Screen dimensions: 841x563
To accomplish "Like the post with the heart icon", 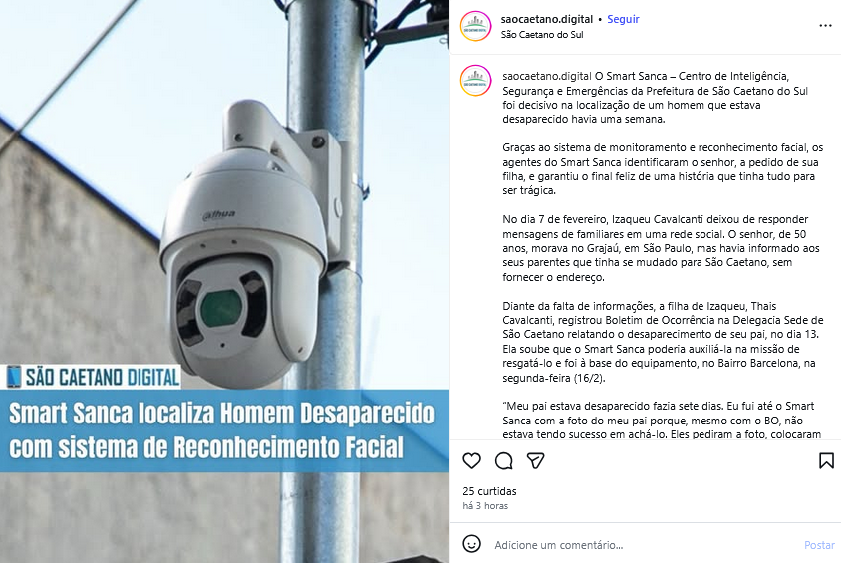I will (x=472, y=460).
